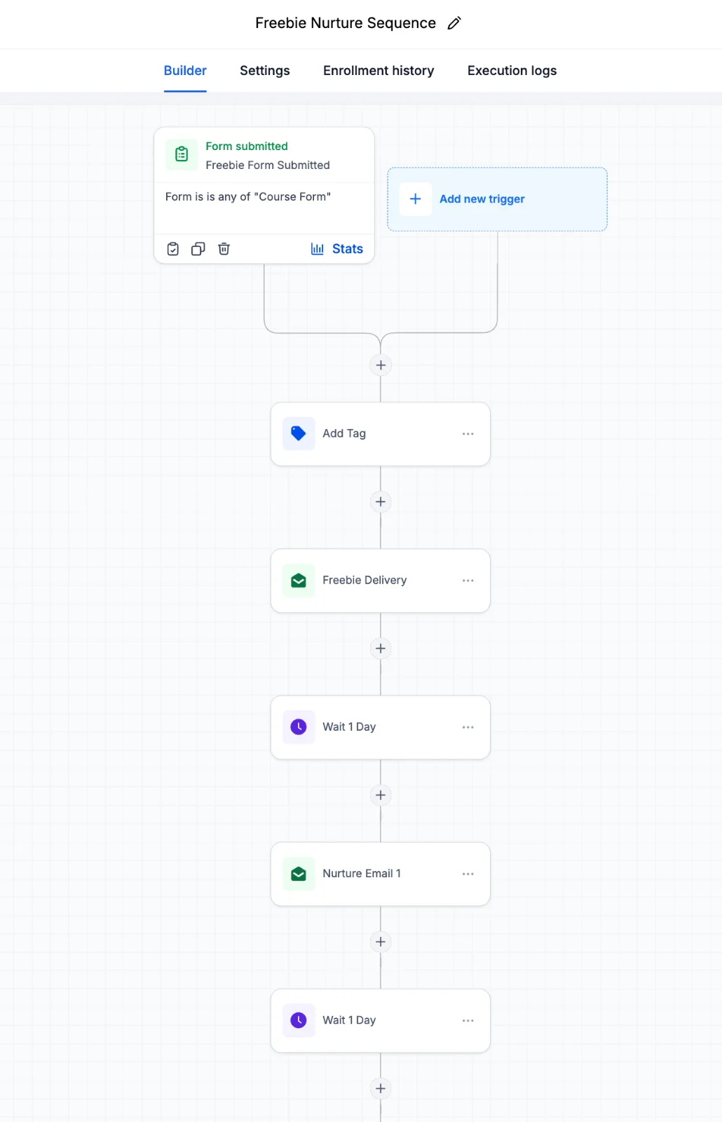Click Freebie Form Submitted trigger name
The width and height of the screenshot is (722, 1122).
(268, 165)
